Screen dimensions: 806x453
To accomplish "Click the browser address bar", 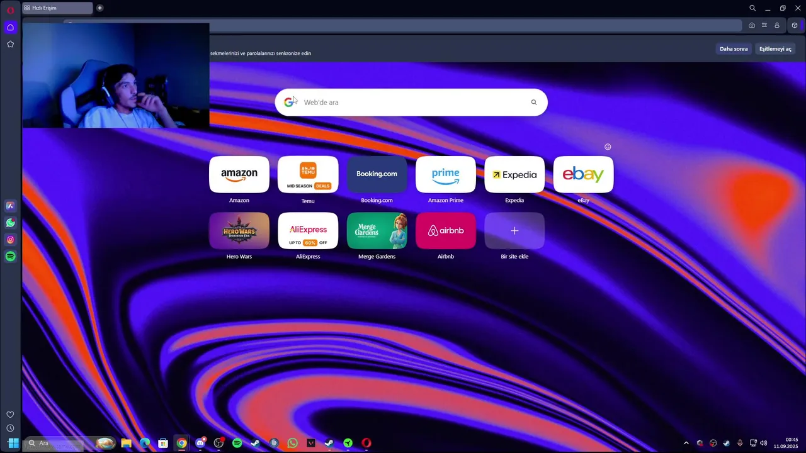I will click(x=403, y=25).
